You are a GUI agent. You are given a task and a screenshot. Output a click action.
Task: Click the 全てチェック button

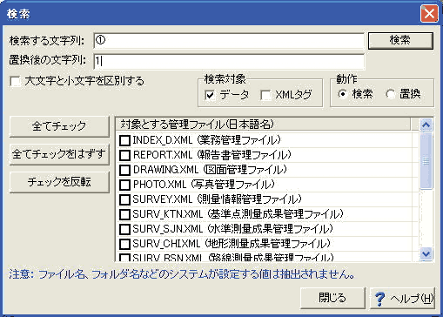click(x=59, y=126)
